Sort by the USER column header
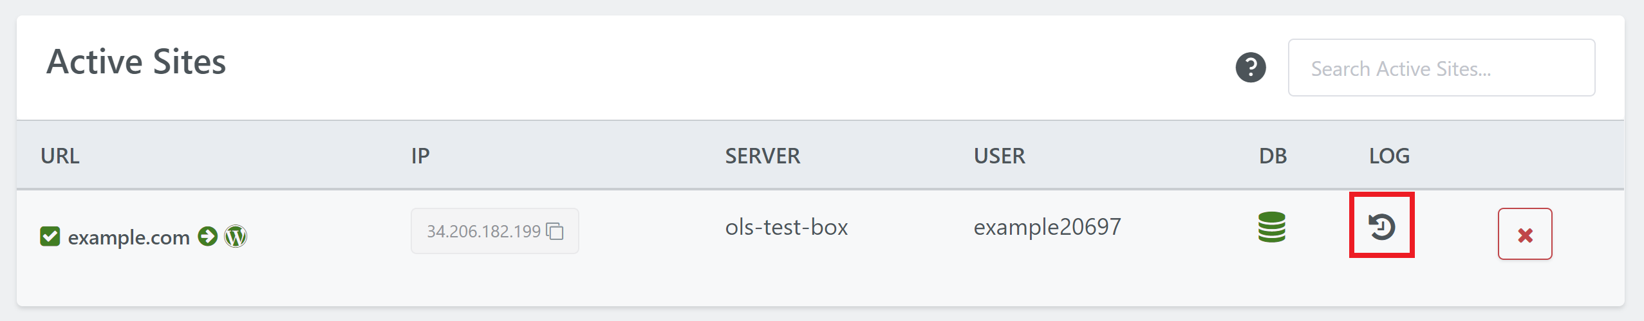 point(999,156)
